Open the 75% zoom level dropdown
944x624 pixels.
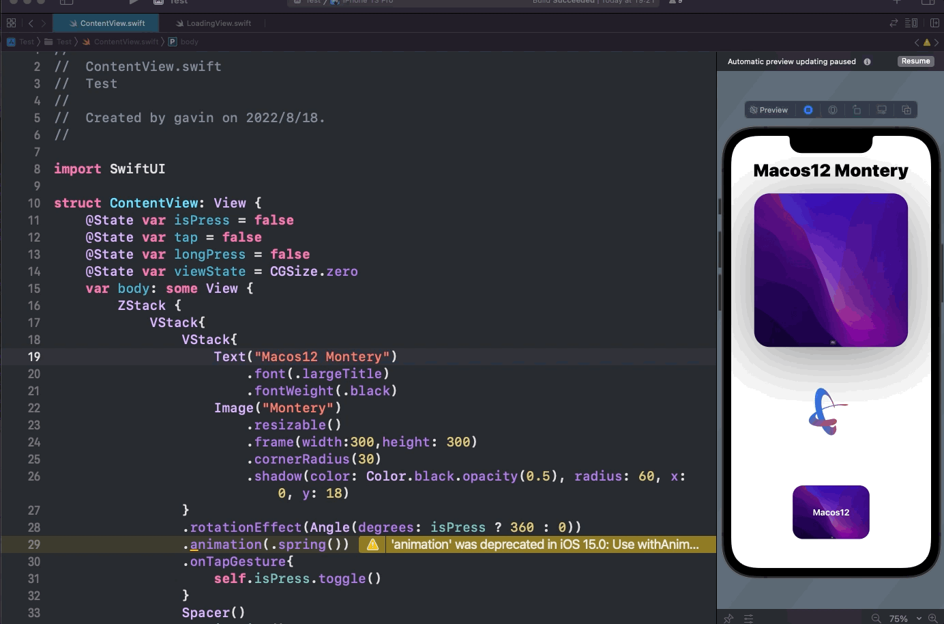click(x=905, y=619)
